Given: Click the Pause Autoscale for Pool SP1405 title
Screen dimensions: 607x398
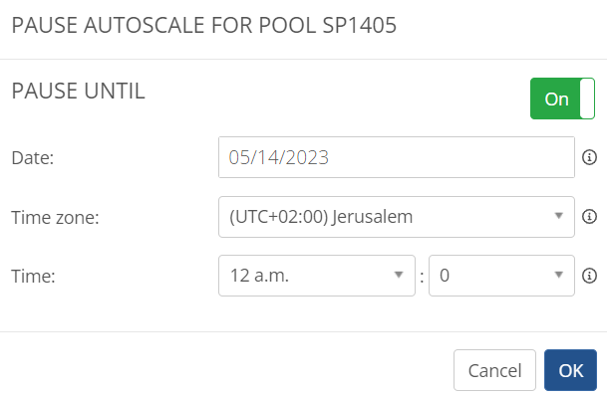Looking at the screenshot, I should click(x=203, y=27).
